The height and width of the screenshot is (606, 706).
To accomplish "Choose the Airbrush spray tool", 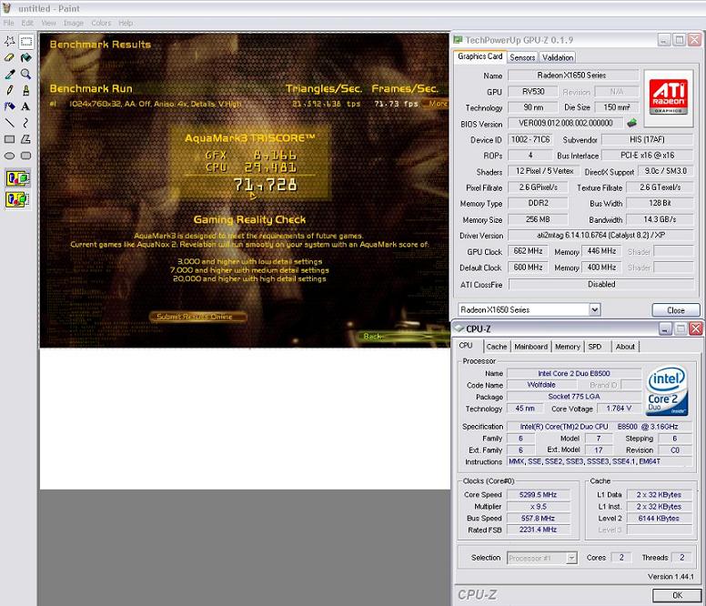I will (9, 106).
